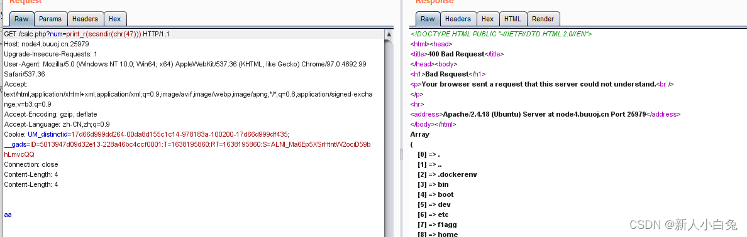Click the [3] => bin entry
The height and width of the screenshot is (237, 747).
click(x=433, y=184)
